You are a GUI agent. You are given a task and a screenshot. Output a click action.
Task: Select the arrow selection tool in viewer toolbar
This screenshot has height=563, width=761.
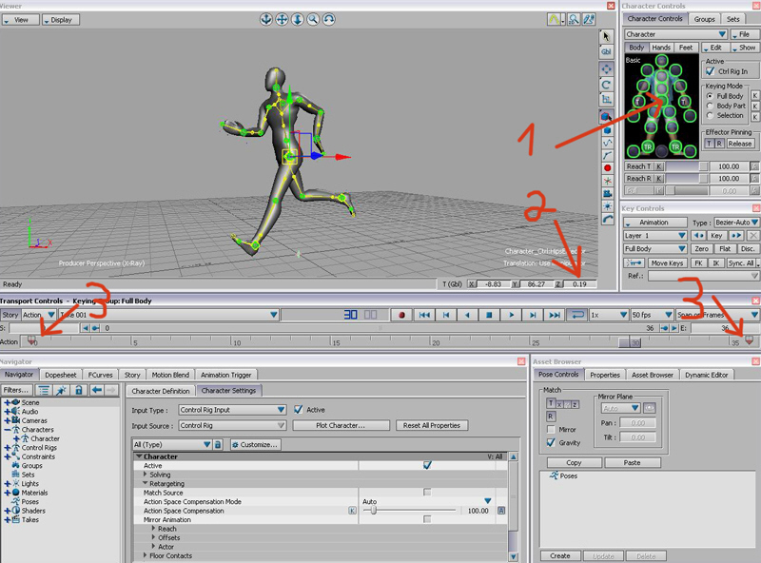pyautogui.click(x=606, y=36)
